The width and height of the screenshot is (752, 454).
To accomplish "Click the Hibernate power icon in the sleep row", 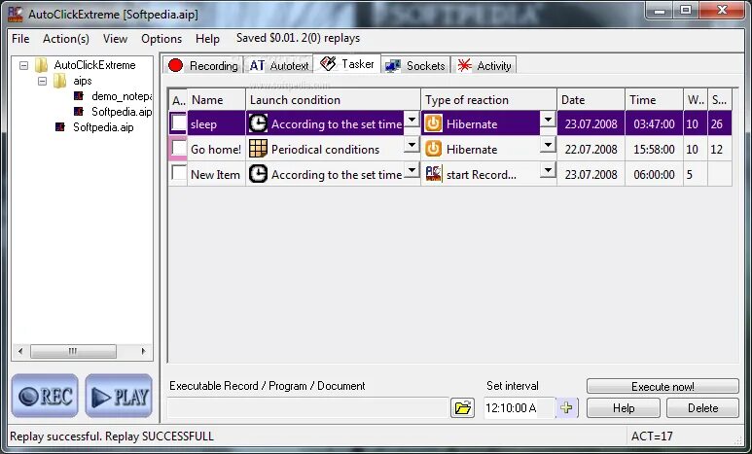I will pyautogui.click(x=433, y=123).
